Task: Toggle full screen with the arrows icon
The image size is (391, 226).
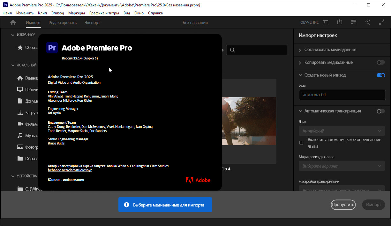Action: 381,22
